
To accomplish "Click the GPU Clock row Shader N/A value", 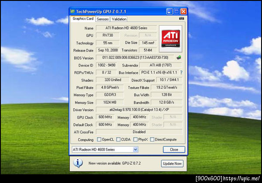I will coord(173,117).
